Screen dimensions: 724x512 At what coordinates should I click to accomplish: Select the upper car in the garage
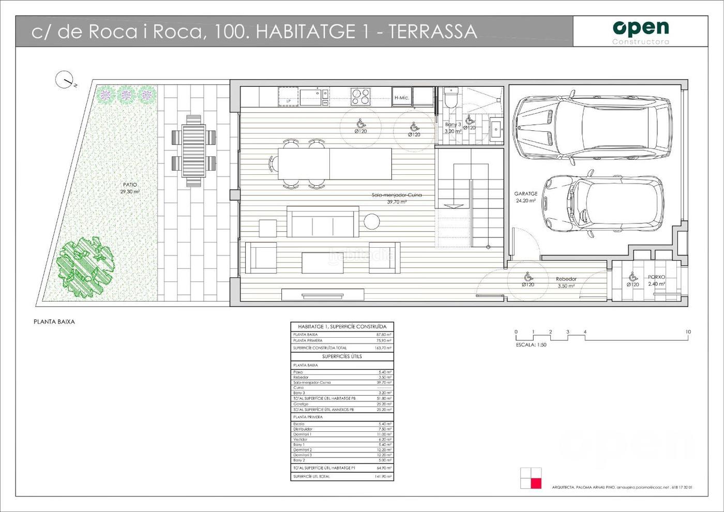[592, 127]
